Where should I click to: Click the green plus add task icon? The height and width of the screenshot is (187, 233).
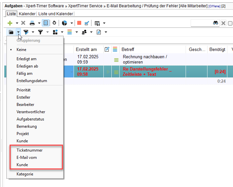10,23
